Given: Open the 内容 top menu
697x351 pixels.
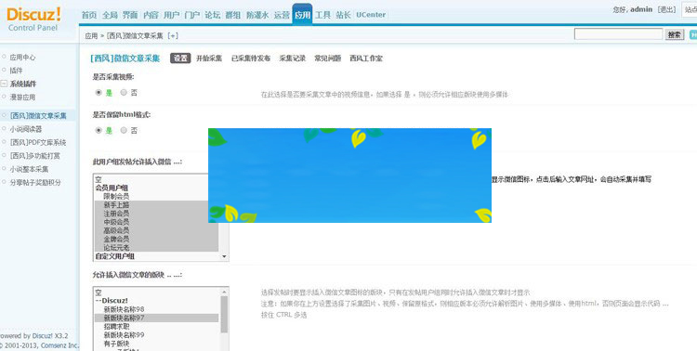Looking at the screenshot, I should point(151,15).
